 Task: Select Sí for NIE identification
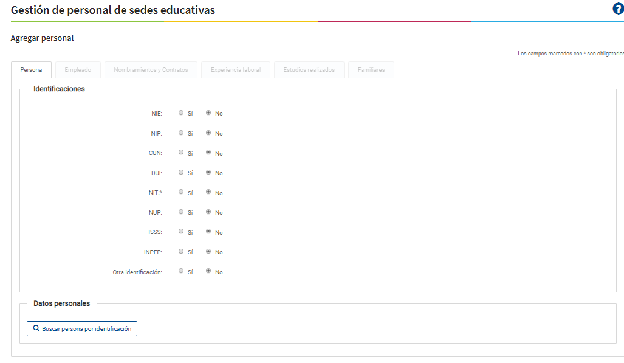(181, 112)
